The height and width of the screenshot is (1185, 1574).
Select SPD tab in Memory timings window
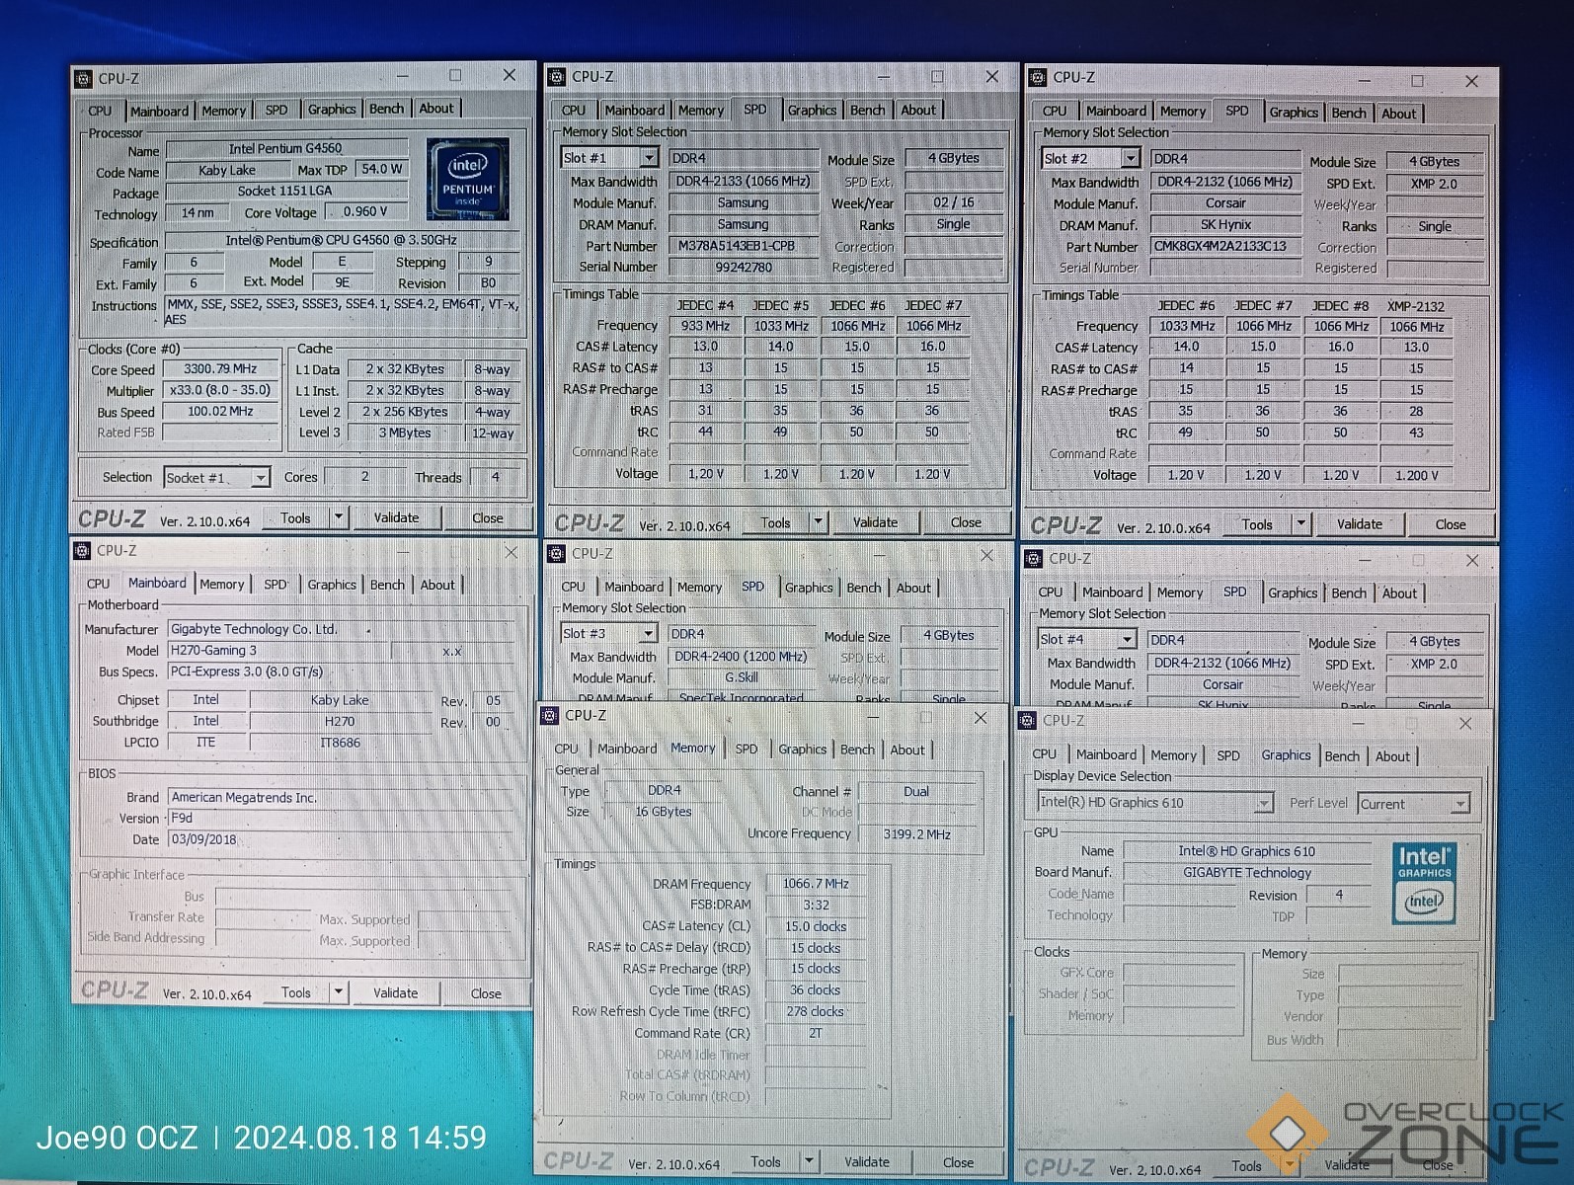747,749
